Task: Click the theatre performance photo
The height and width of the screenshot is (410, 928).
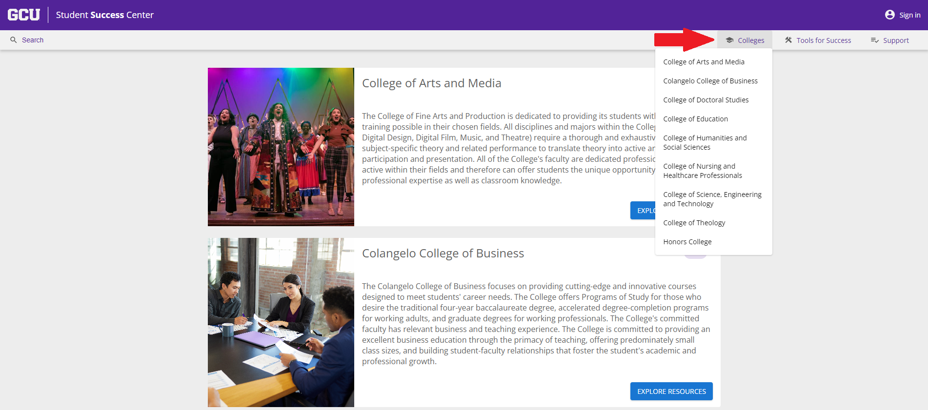Action: 281,147
